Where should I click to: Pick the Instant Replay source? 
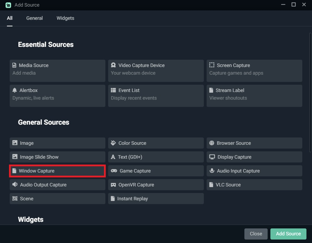pyautogui.click(x=156, y=199)
